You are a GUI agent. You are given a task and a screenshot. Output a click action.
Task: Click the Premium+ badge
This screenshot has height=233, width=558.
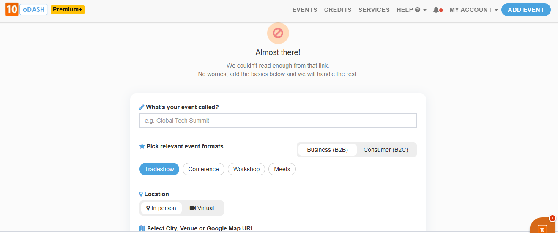tap(68, 10)
